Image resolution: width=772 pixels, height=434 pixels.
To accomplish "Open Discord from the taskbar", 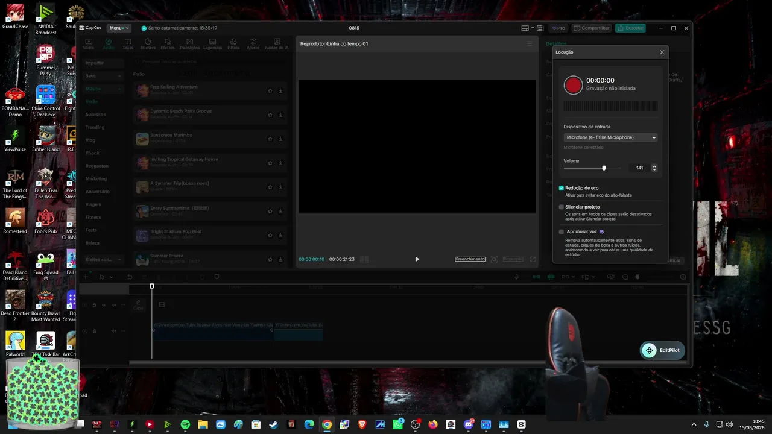I will 469,424.
